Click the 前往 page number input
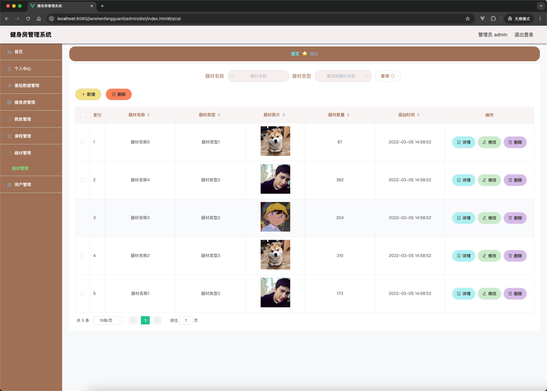This screenshot has width=547, height=391. pyautogui.click(x=186, y=321)
